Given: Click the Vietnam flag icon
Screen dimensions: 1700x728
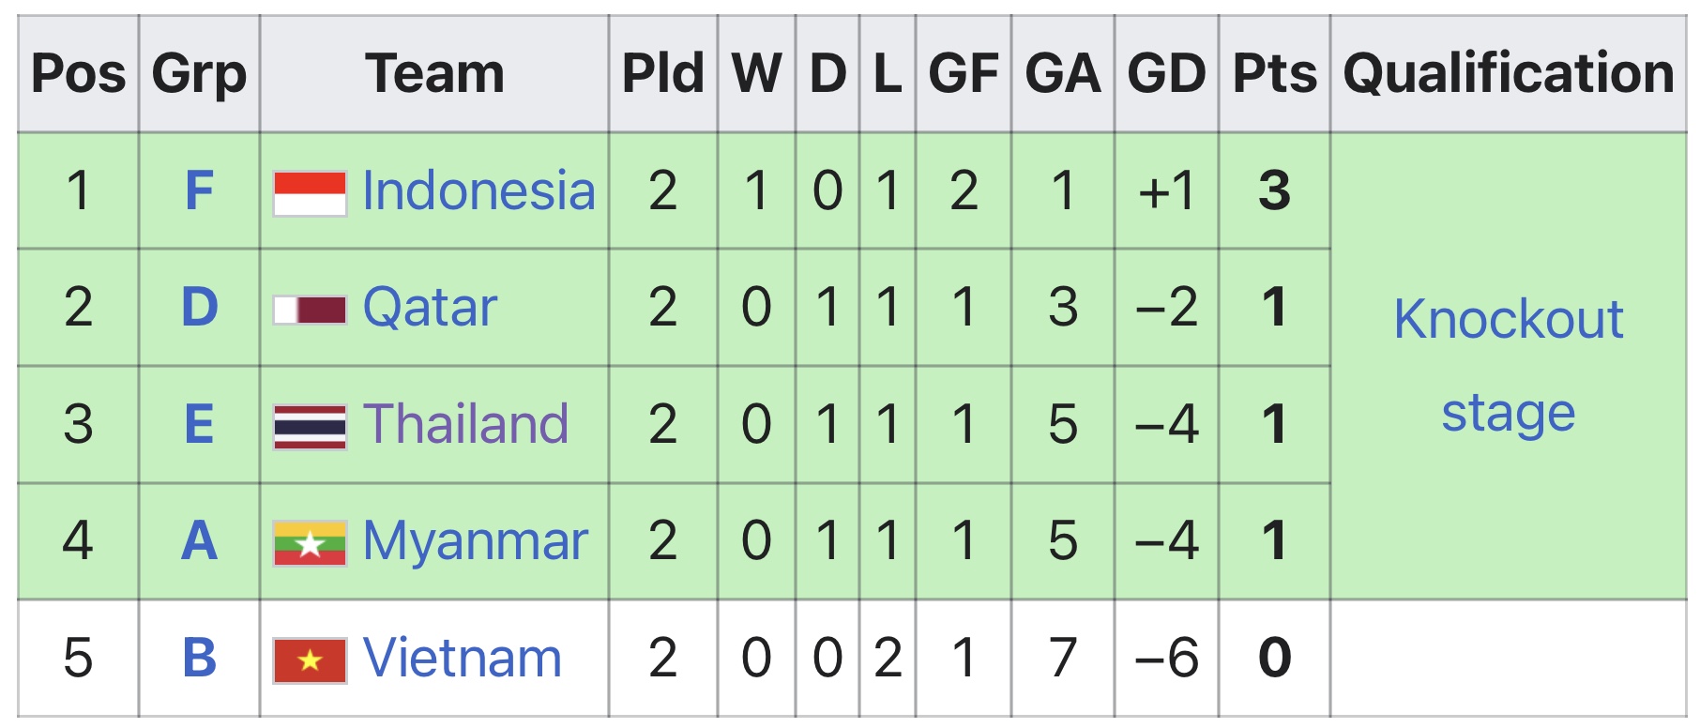Looking at the screenshot, I should point(310,660).
